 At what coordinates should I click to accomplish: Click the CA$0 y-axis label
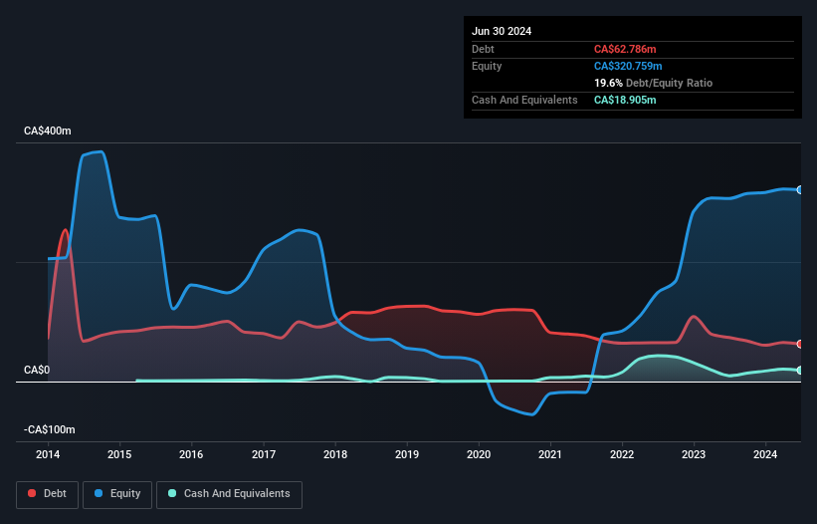point(37,371)
